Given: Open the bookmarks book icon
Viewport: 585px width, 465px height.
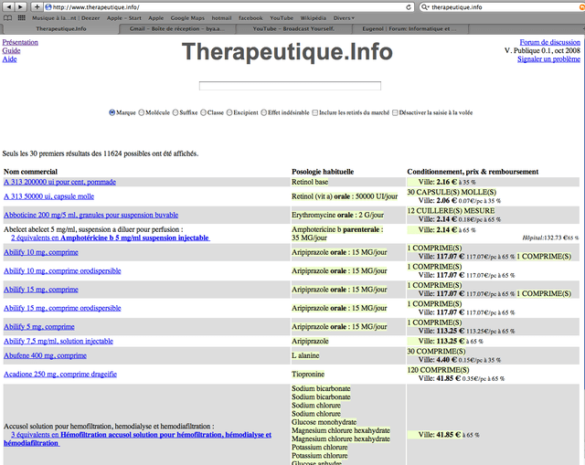Looking at the screenshot, I should coord(8,17).
